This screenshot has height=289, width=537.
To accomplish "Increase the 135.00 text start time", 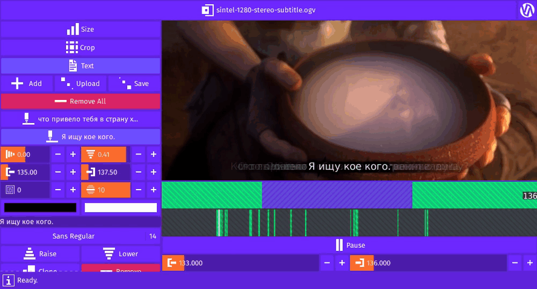I will point(73,172).
